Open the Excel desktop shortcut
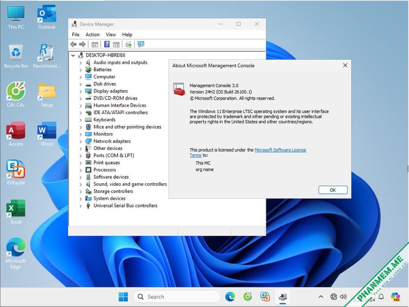The height and width of the screenshot is (307, 409). click(16, 212)
